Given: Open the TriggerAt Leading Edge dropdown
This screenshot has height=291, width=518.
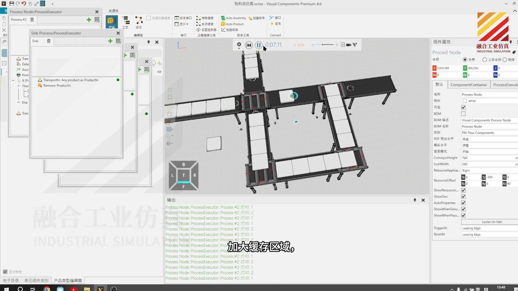Looking at the screenshot, I should (x=489, y=228).
